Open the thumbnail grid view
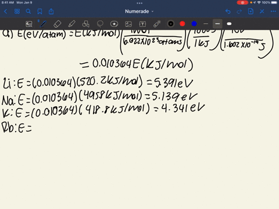The width and height of the screenshot is (279, 209). point(17,12)
